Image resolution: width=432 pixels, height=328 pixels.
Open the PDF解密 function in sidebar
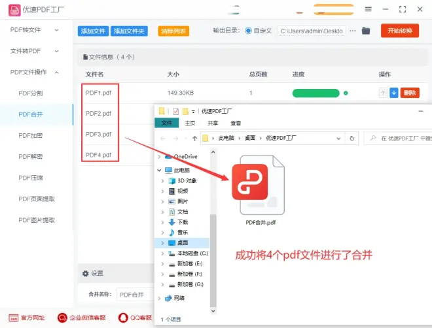(x=31, y=157)
